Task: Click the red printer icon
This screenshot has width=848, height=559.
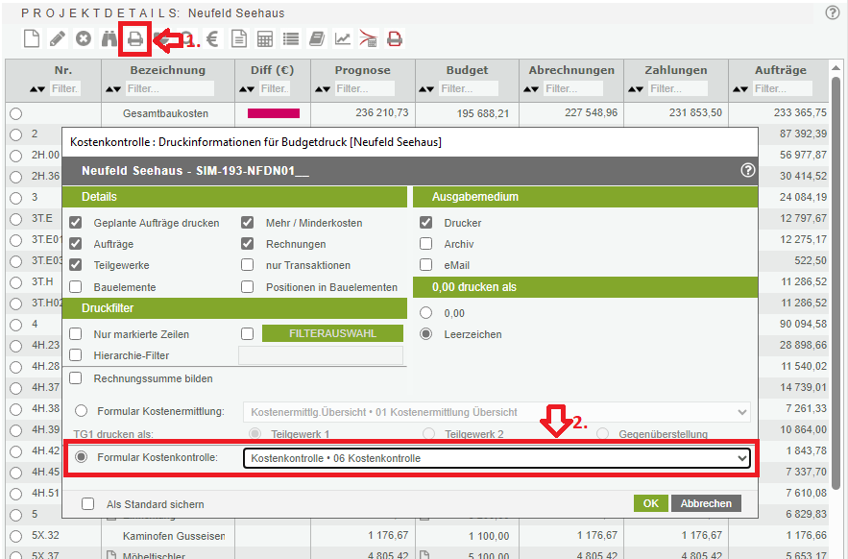Action: [x=394, y=39]
